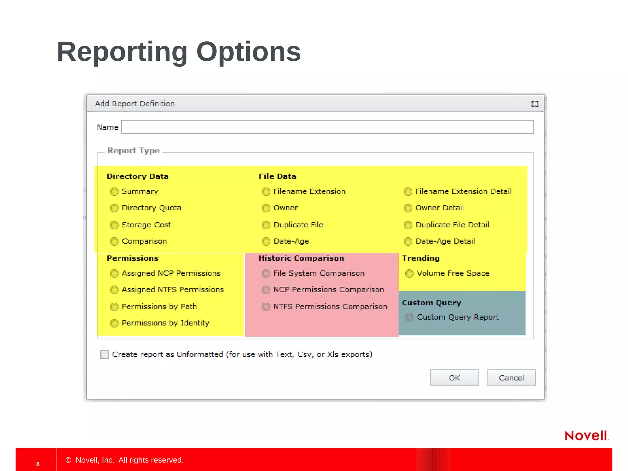This screenshot has width=628, height=471.
Task: Confirm the dialog with OK
Action: click(x=454, y=377)
